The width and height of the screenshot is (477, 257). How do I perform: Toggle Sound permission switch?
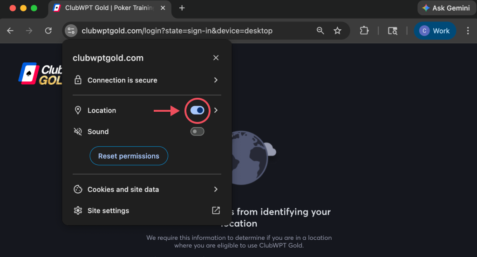click(x=197, y=132)
